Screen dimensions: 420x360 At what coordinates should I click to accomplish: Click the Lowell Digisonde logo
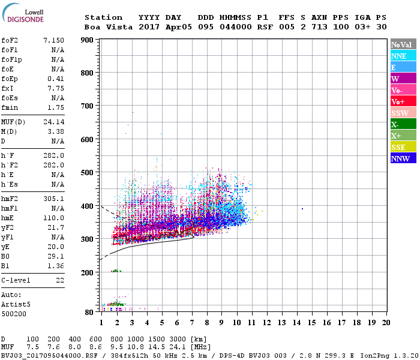tap(23, 13)
